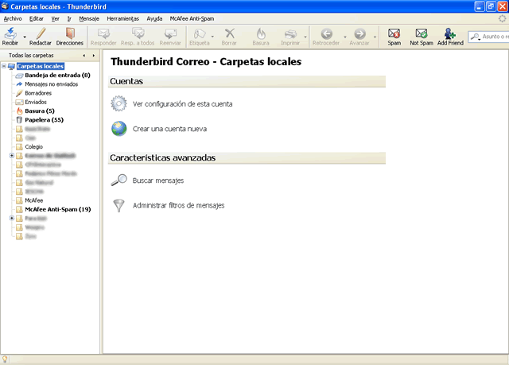This screenshot has height=365, width=509.
Task: Open the Ayuda menu
Action: pos(154,19)
